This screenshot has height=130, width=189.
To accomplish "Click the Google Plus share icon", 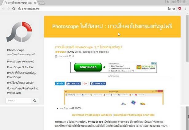I will [x=85, y=84].
